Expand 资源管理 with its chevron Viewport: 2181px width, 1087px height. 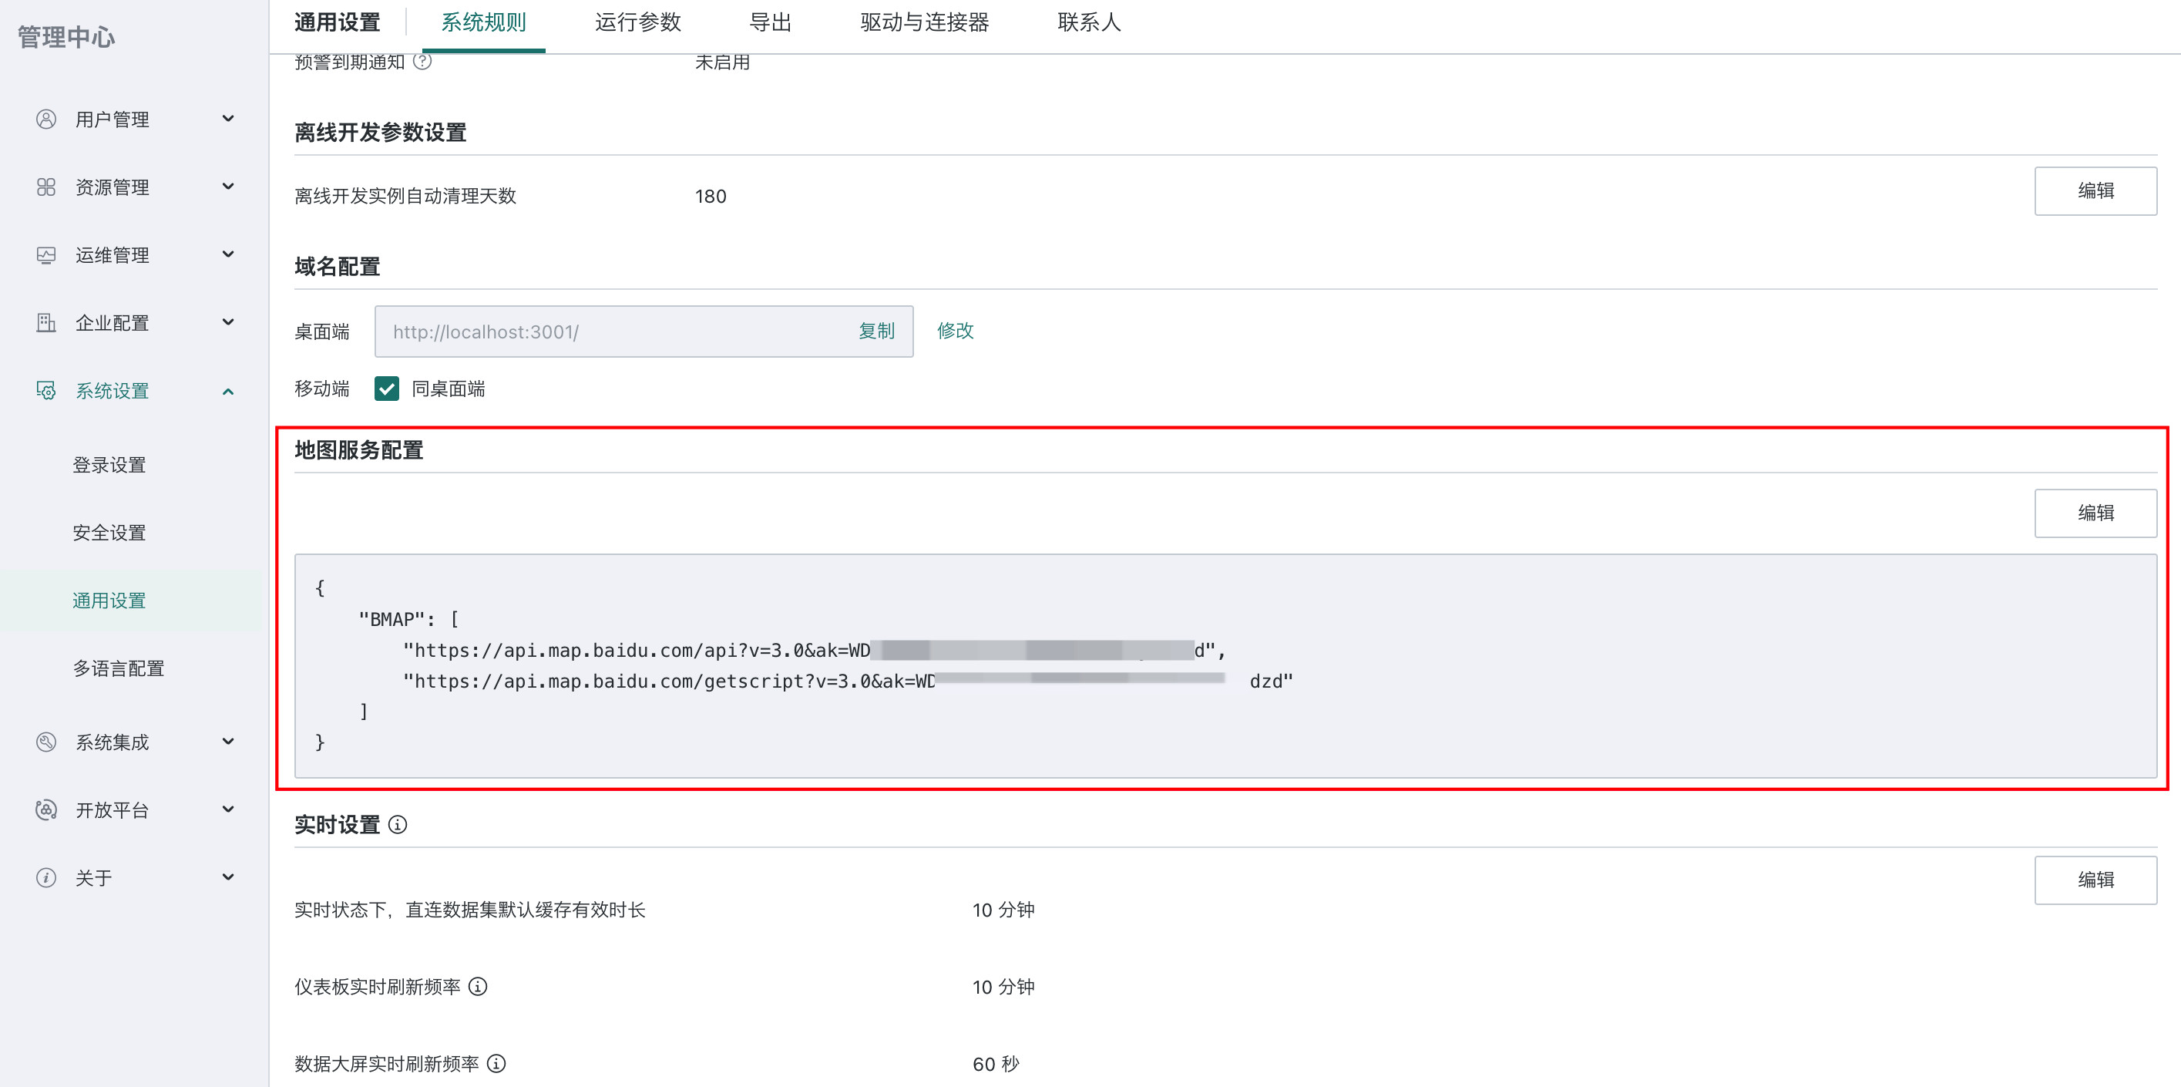pos(228,187)
